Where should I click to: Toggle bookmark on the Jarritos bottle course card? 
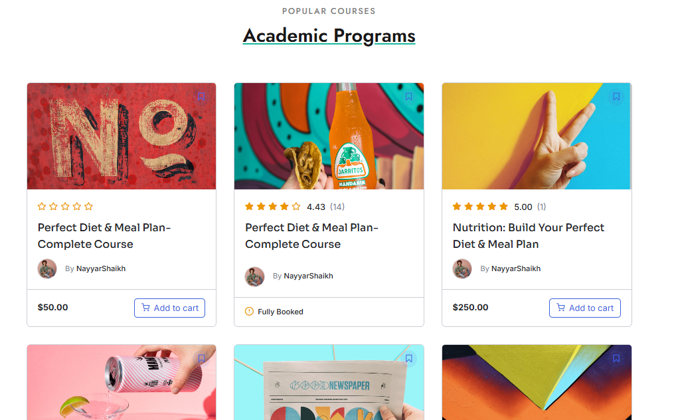click(408, 96)
